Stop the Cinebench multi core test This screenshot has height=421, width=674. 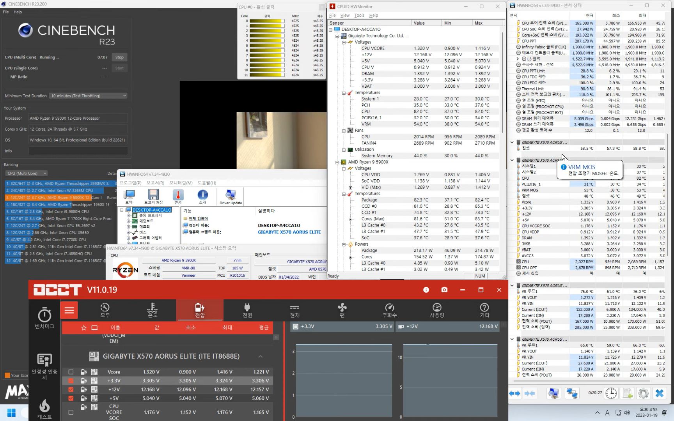click(119, 57)
